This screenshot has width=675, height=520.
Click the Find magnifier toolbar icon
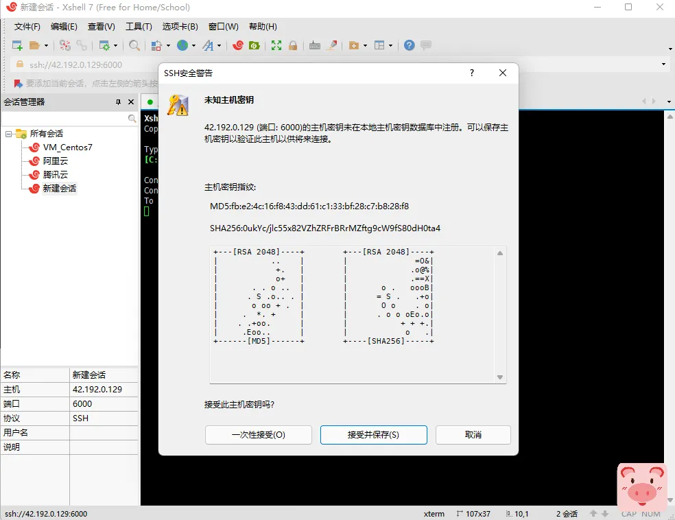click(x=134, y=45)
